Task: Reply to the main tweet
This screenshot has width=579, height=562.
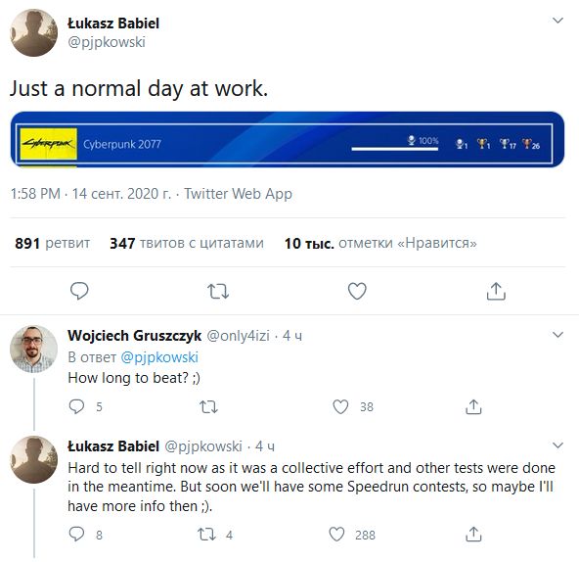Action: point(79,291)
